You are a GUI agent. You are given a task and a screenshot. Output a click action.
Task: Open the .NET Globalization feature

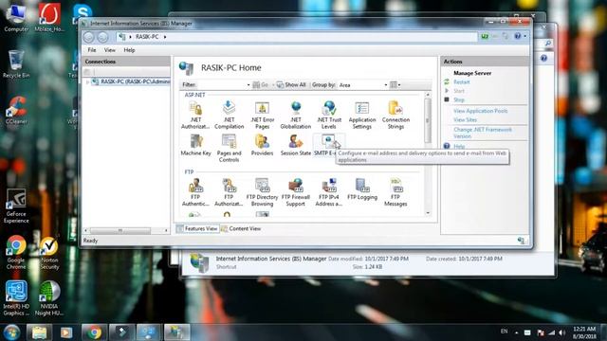click(295, 115)
